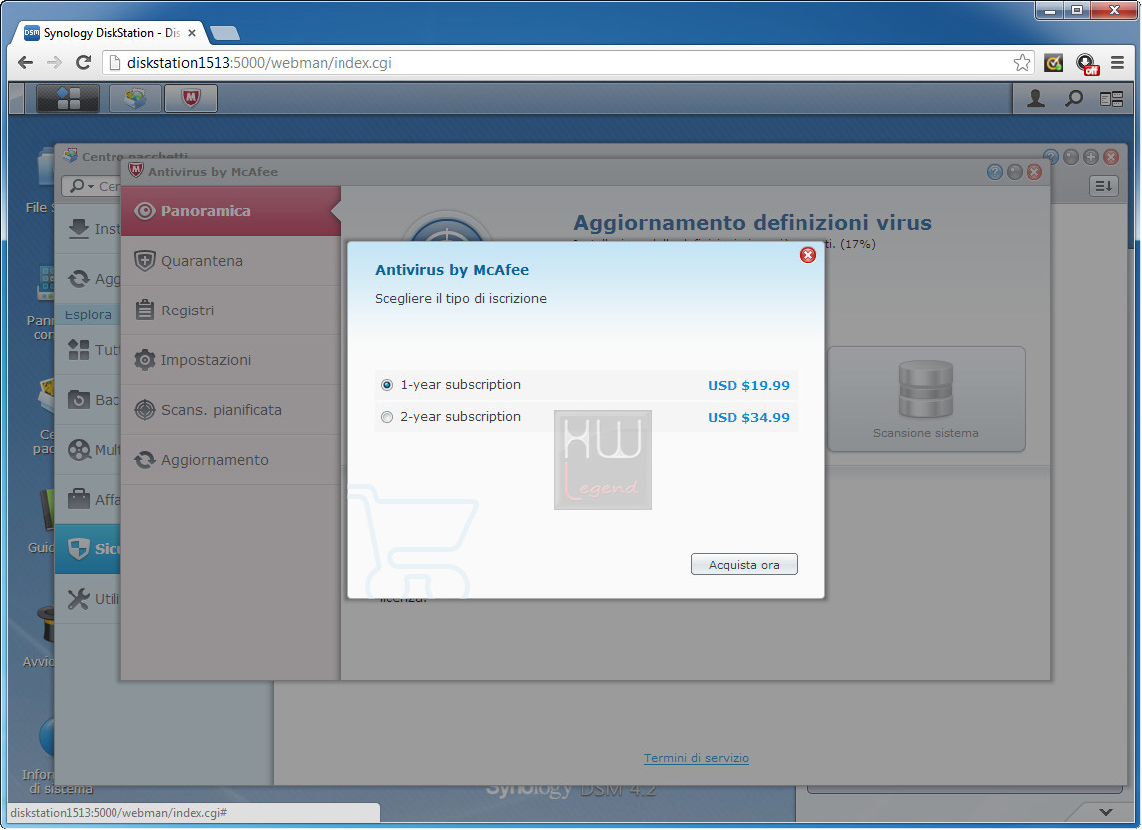Image resolution: width=1142 pixels, height=830 pixels.
Task: Open the updates refresh icon in Centro pacchetti
Action: pos(79,278)
